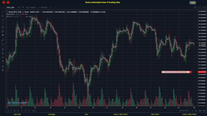Open the price scale settings gear at the bottom right
Image resolution: width=207 pixels, height=116 pixels.
pos(204,111)
